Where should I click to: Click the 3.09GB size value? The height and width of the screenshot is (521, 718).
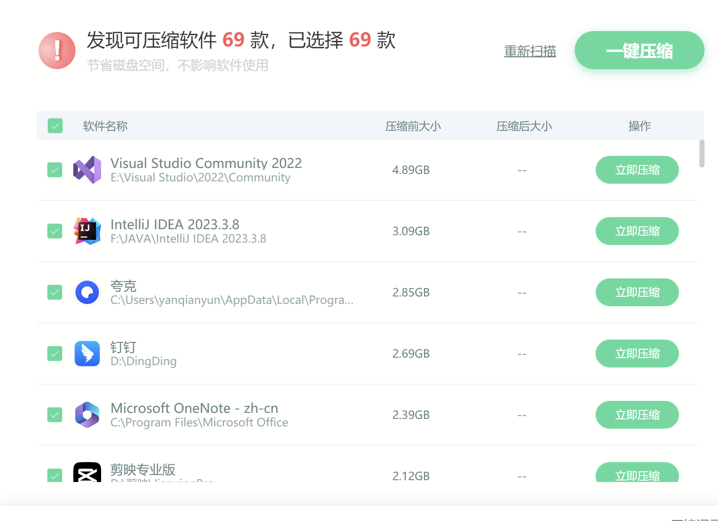411,231
